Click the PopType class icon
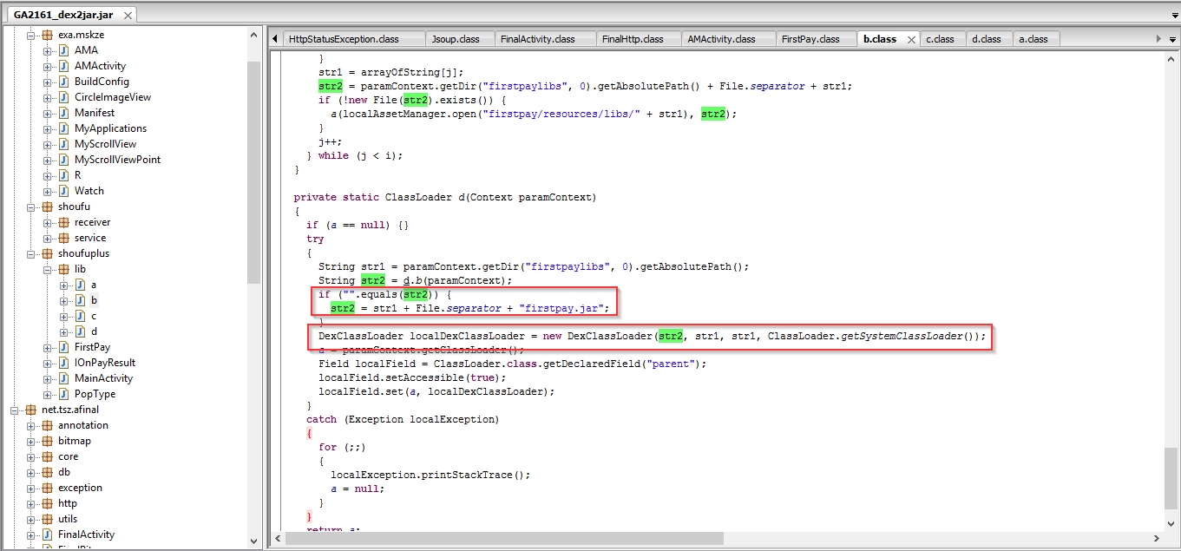The width and height of the screenshot is (1181, 551). [63, 394]
